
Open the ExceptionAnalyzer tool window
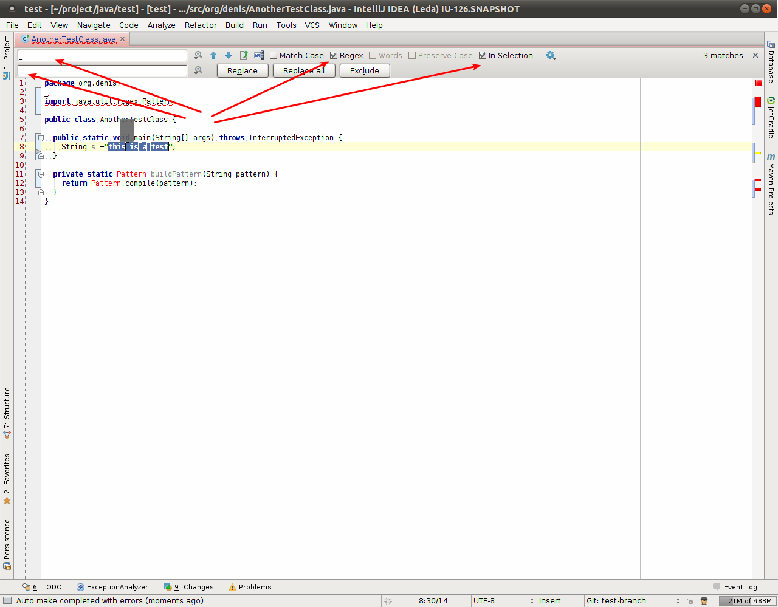pos(112,587)
